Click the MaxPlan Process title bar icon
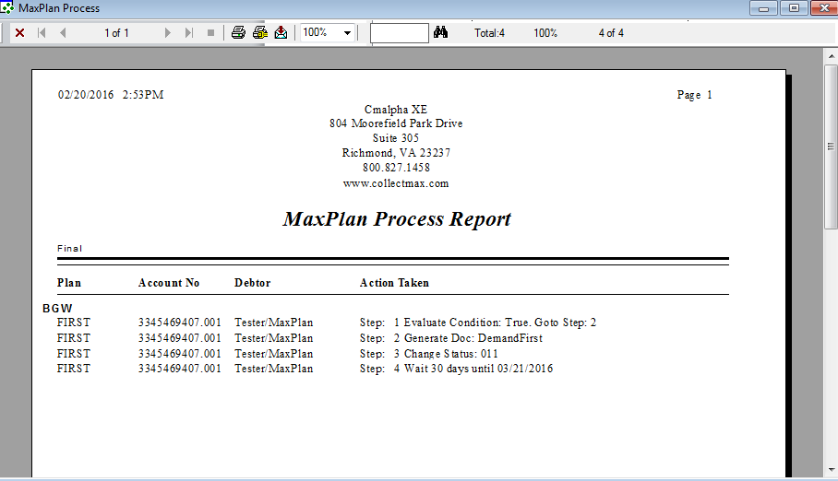The height and width of the screenshot is (481, 838). (8, 8)
